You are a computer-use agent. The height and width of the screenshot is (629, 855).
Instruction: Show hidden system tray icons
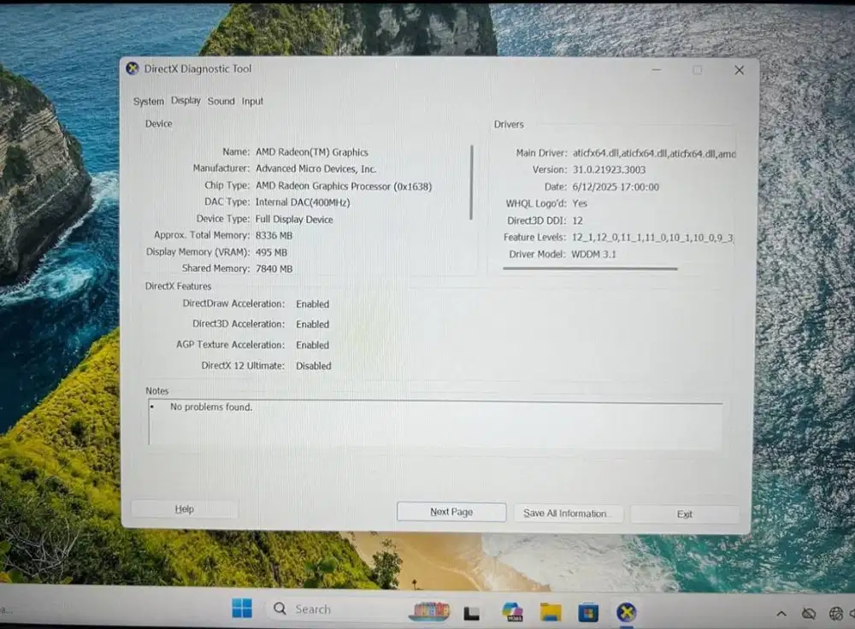pos(781,614)
